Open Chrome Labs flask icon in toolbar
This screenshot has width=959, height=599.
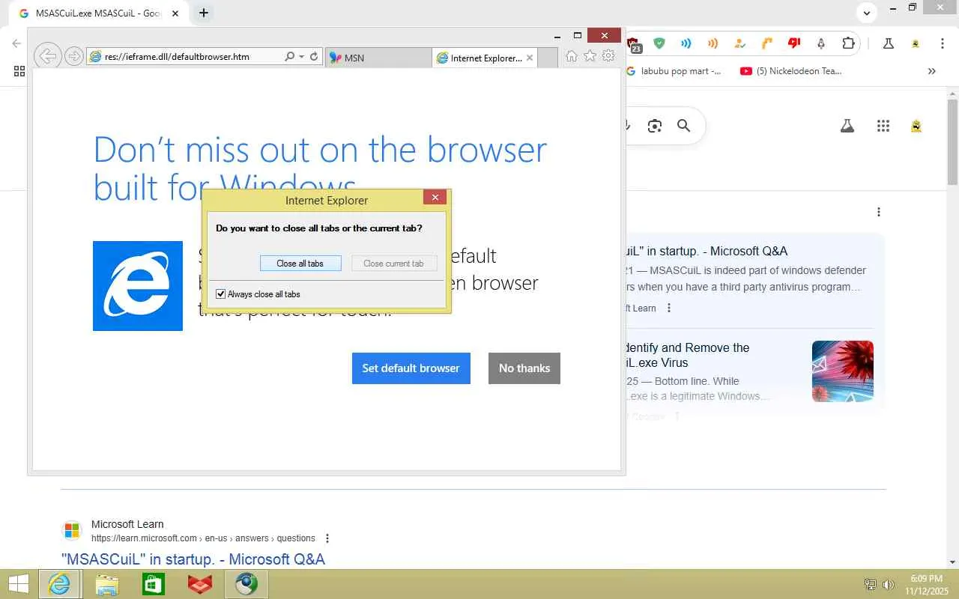pyautogui.click(x=889, y=43)
